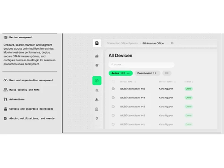This screenshot has height=168, width=224.
Task: Click Control and analytics dashboards icon
Action: click(x=5, y=109)
